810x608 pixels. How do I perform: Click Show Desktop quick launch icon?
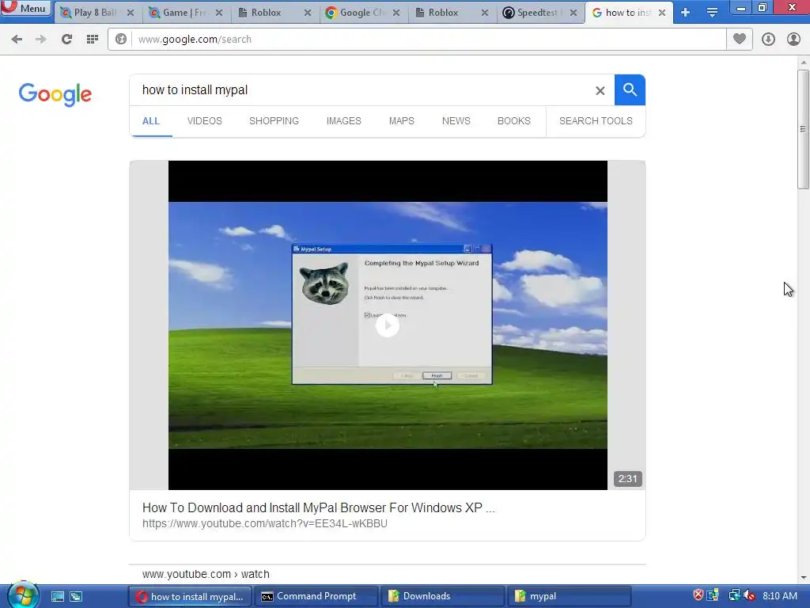click(x=57, y=597)
